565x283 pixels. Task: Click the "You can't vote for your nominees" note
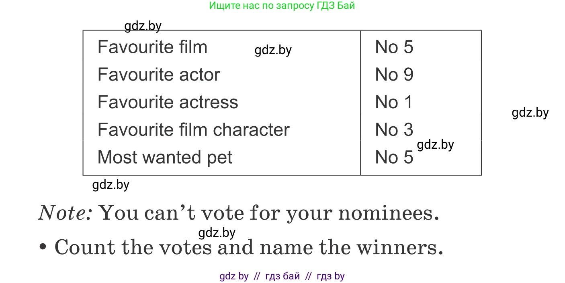[239, 213]
